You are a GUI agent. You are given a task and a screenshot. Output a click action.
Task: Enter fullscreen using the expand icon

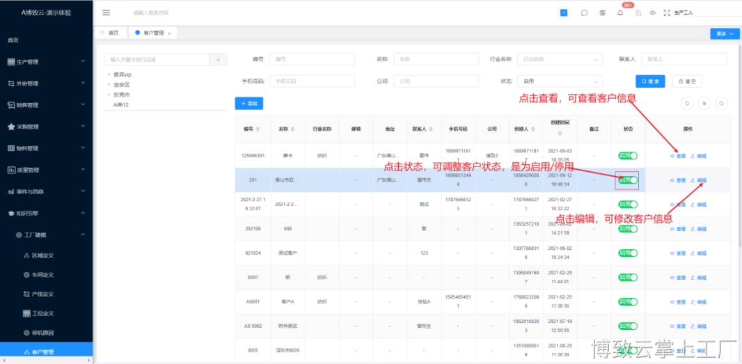click(668, 13)
